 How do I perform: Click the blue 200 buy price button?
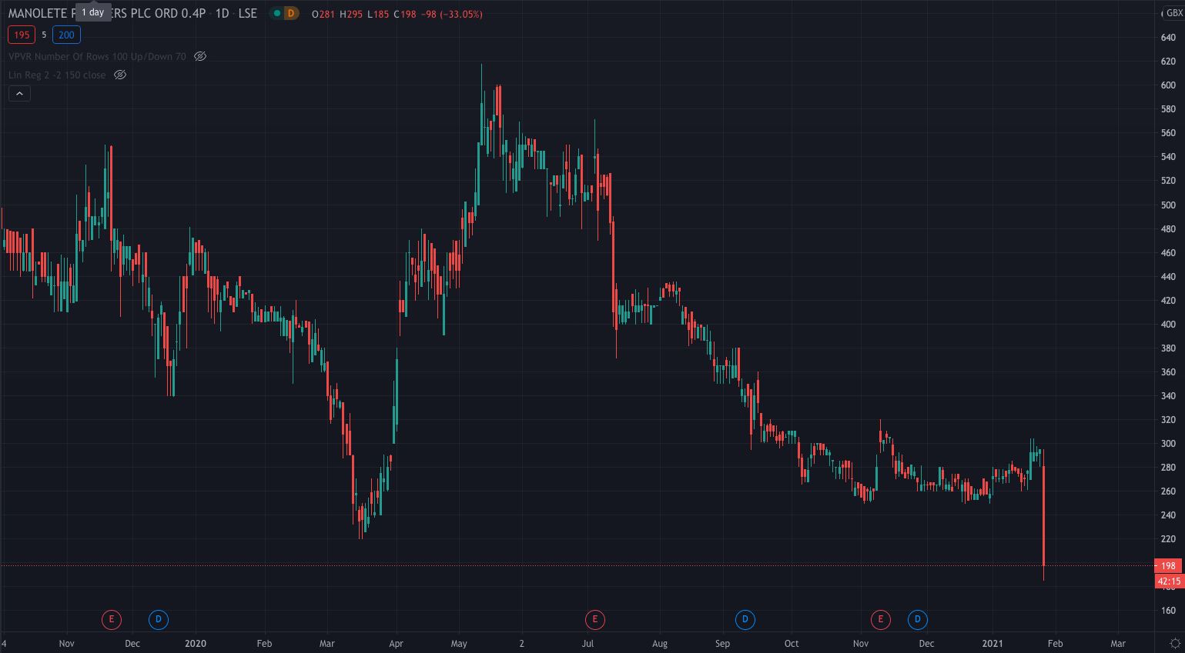click(x=66, y=35)
